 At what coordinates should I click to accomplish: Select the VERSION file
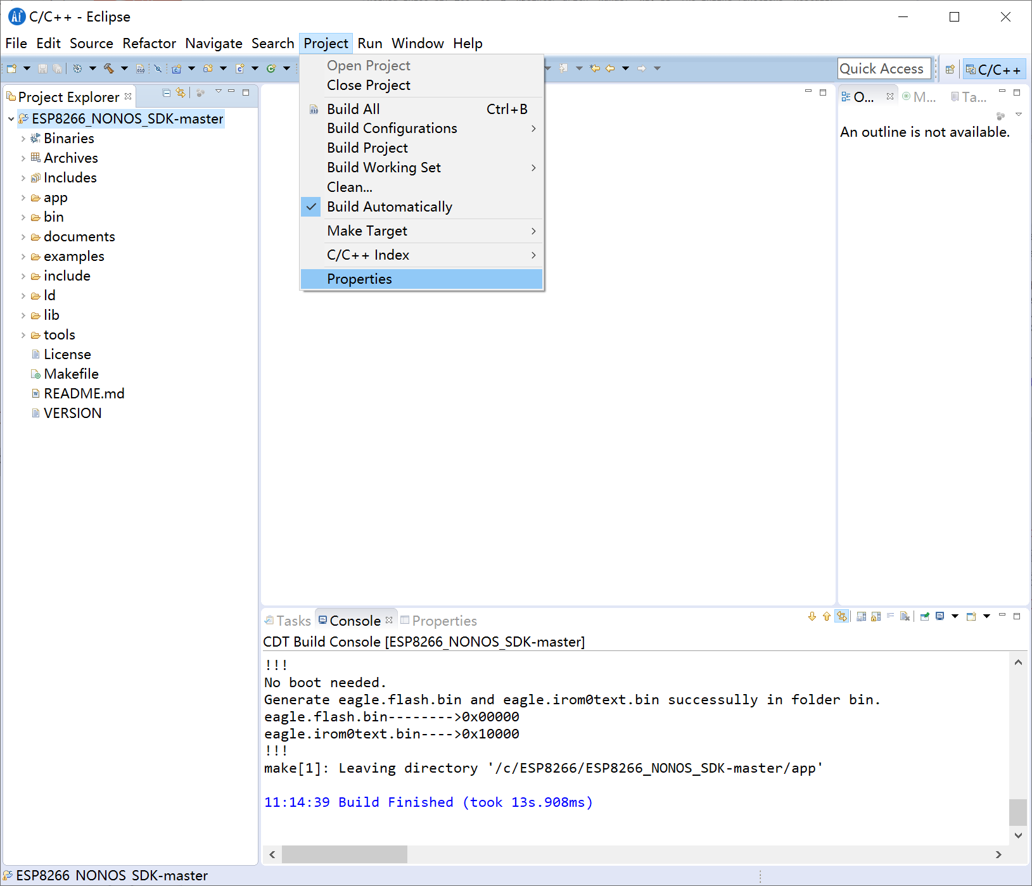[73, 413]
